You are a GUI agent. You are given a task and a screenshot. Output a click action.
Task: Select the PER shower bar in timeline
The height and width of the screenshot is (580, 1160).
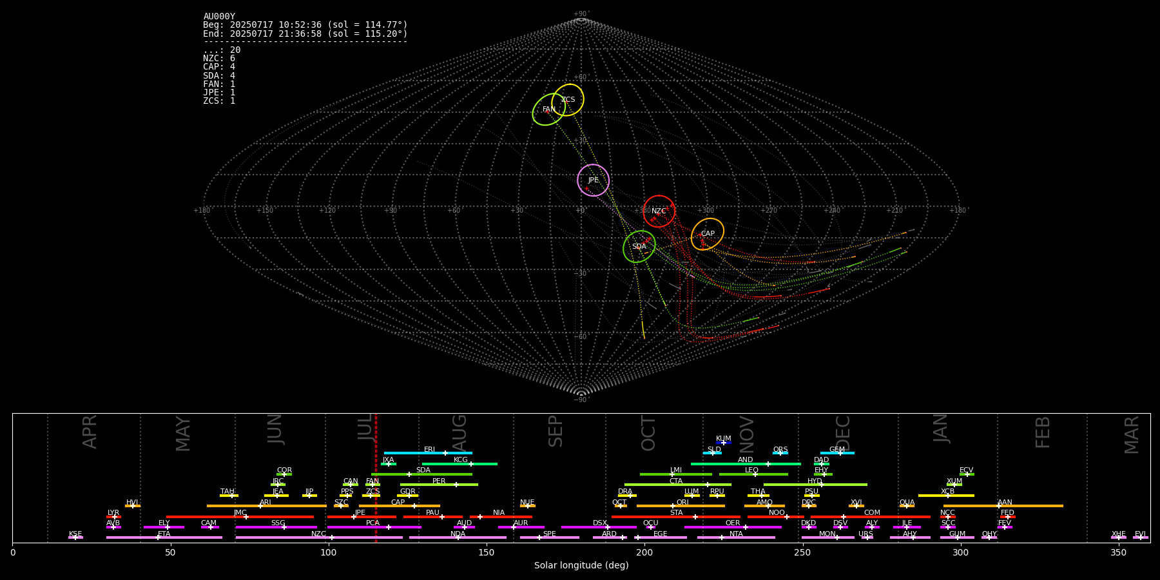[x=439, y=485]
